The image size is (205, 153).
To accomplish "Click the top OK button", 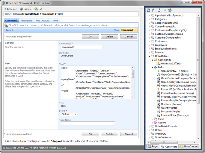I will pos(90,36).
